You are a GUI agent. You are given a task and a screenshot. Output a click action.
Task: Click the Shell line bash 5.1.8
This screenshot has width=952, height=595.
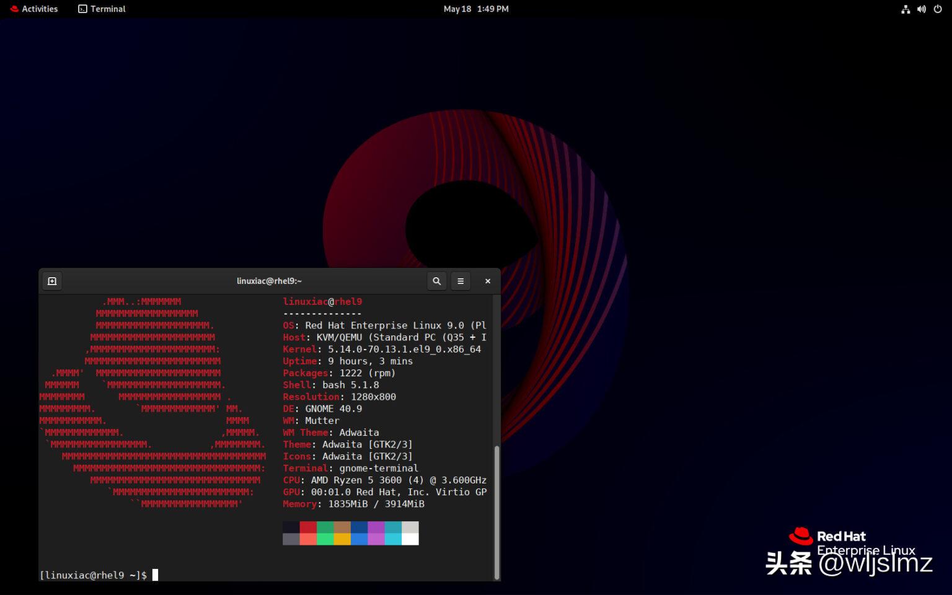pos(331,385)
